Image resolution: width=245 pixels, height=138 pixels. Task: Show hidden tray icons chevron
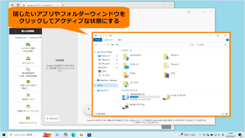pos(200,135)
